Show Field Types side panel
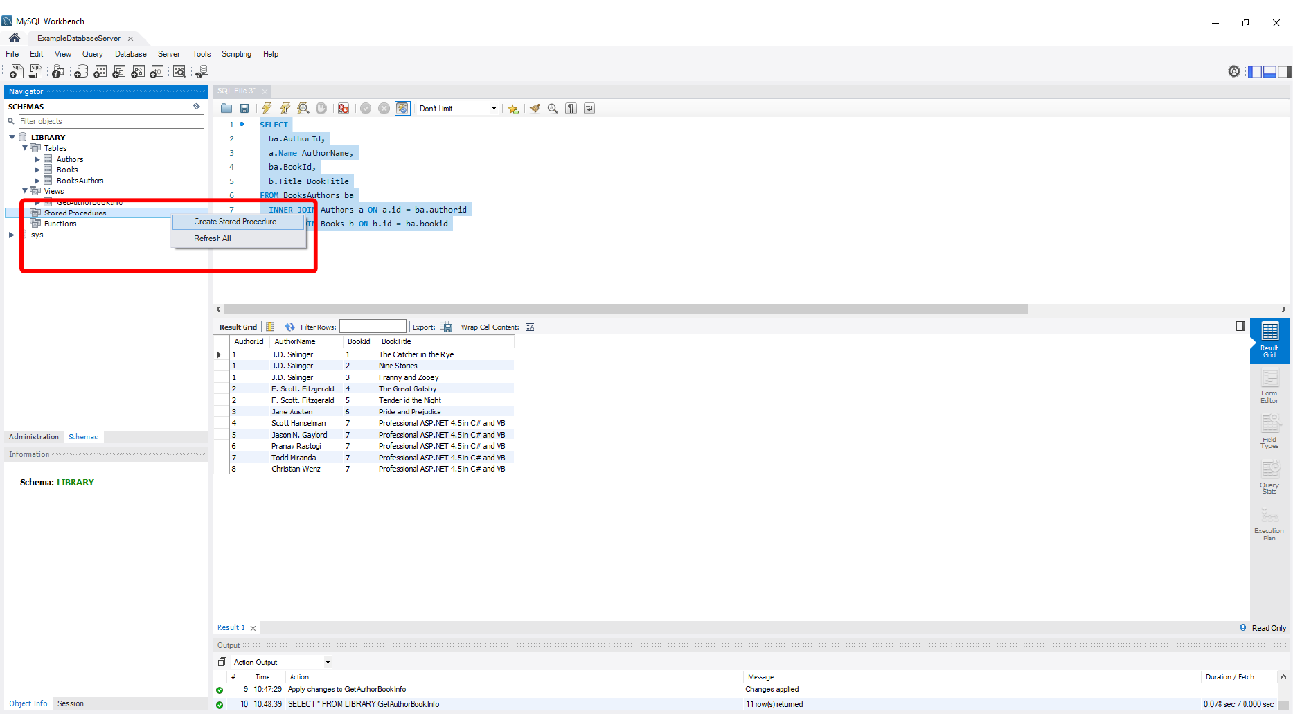1293x727 pixels. click(x=1269, y=433)
